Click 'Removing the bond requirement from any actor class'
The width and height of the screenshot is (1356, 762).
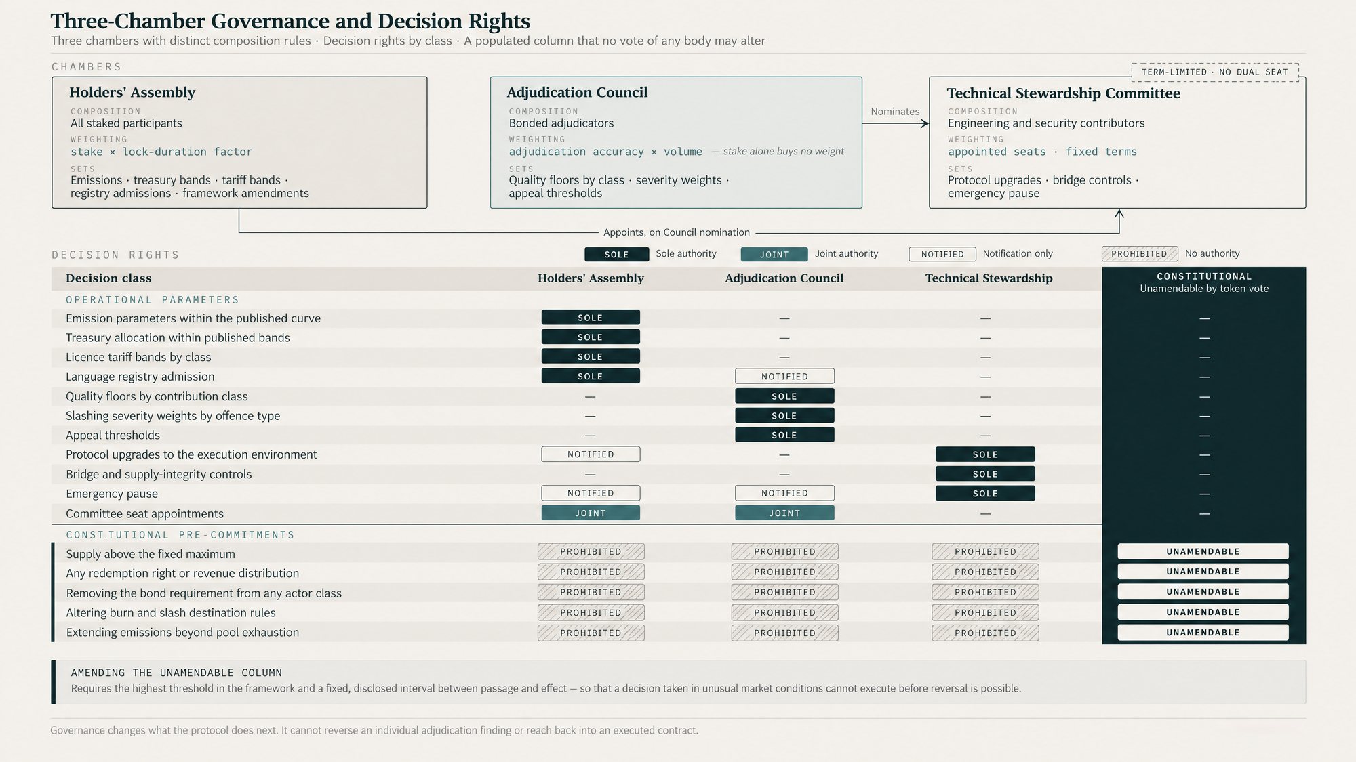click(204, 593)
